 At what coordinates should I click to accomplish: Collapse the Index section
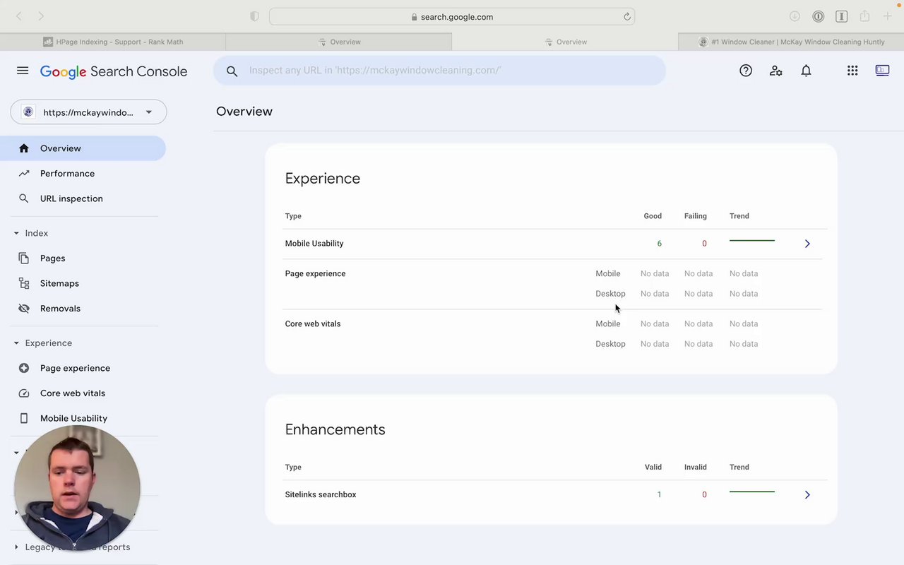pyautogui.click(x=16, y=233)
